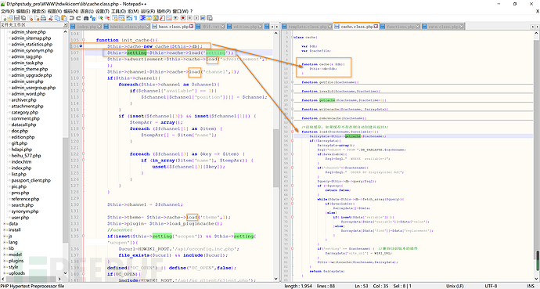Play back the recorded macro icon
Screen dimensions: 540x289
pyautogui.click(x=196, y=18)
